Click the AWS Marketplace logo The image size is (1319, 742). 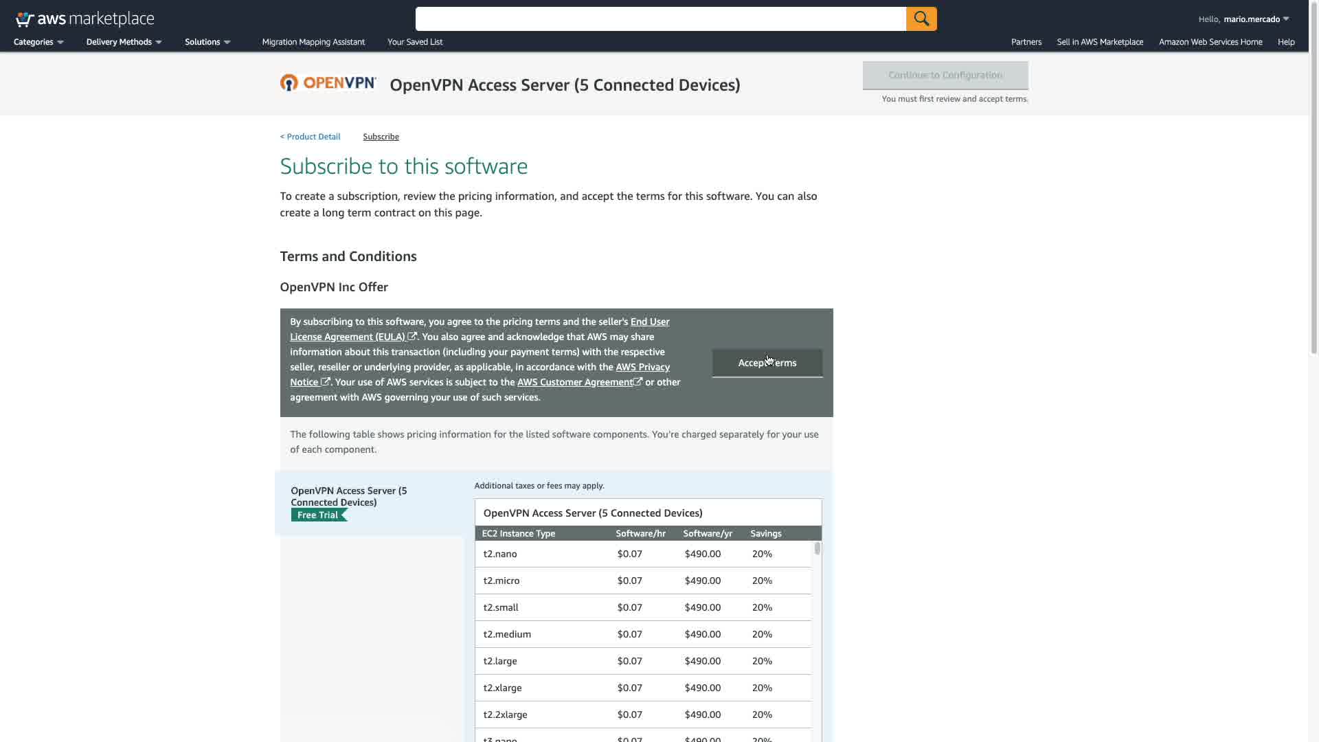point(84,19)
